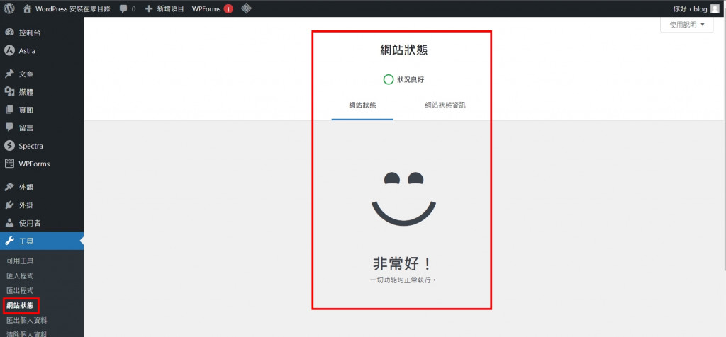Viewport: 726px width, 337px height.
Task: Go to 留言 comments menu
Action: tap(26, 128)
